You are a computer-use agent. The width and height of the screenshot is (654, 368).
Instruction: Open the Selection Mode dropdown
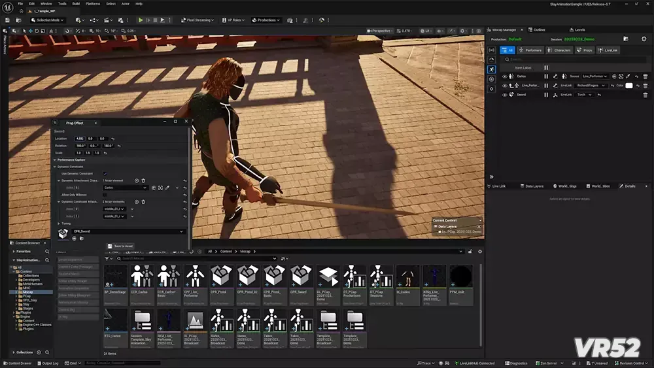click(49, 20)
